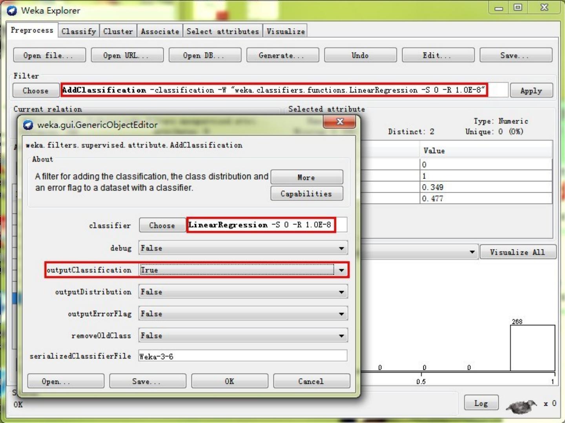Click the Open DB... button

(205, 55)
